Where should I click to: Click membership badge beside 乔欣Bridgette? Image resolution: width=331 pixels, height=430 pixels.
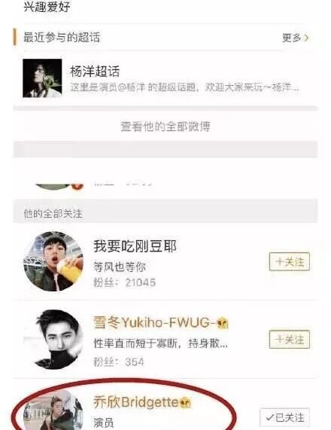tap(186, 402)
